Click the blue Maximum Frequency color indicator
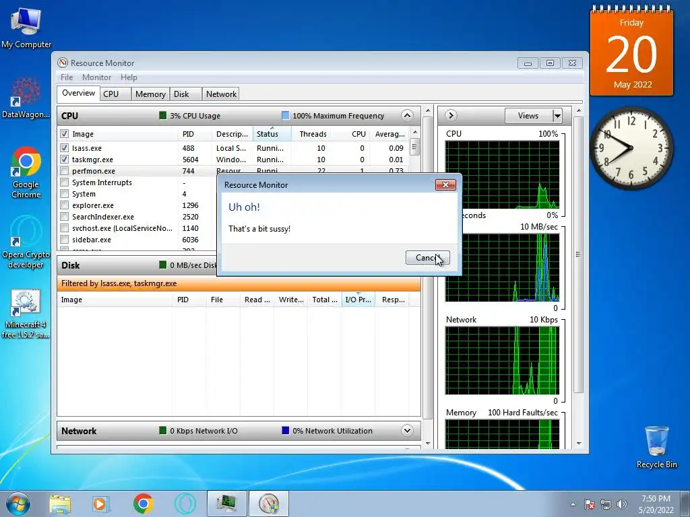Image resolution: width=690 pixels, height=517 pixels. click(285, 116)
